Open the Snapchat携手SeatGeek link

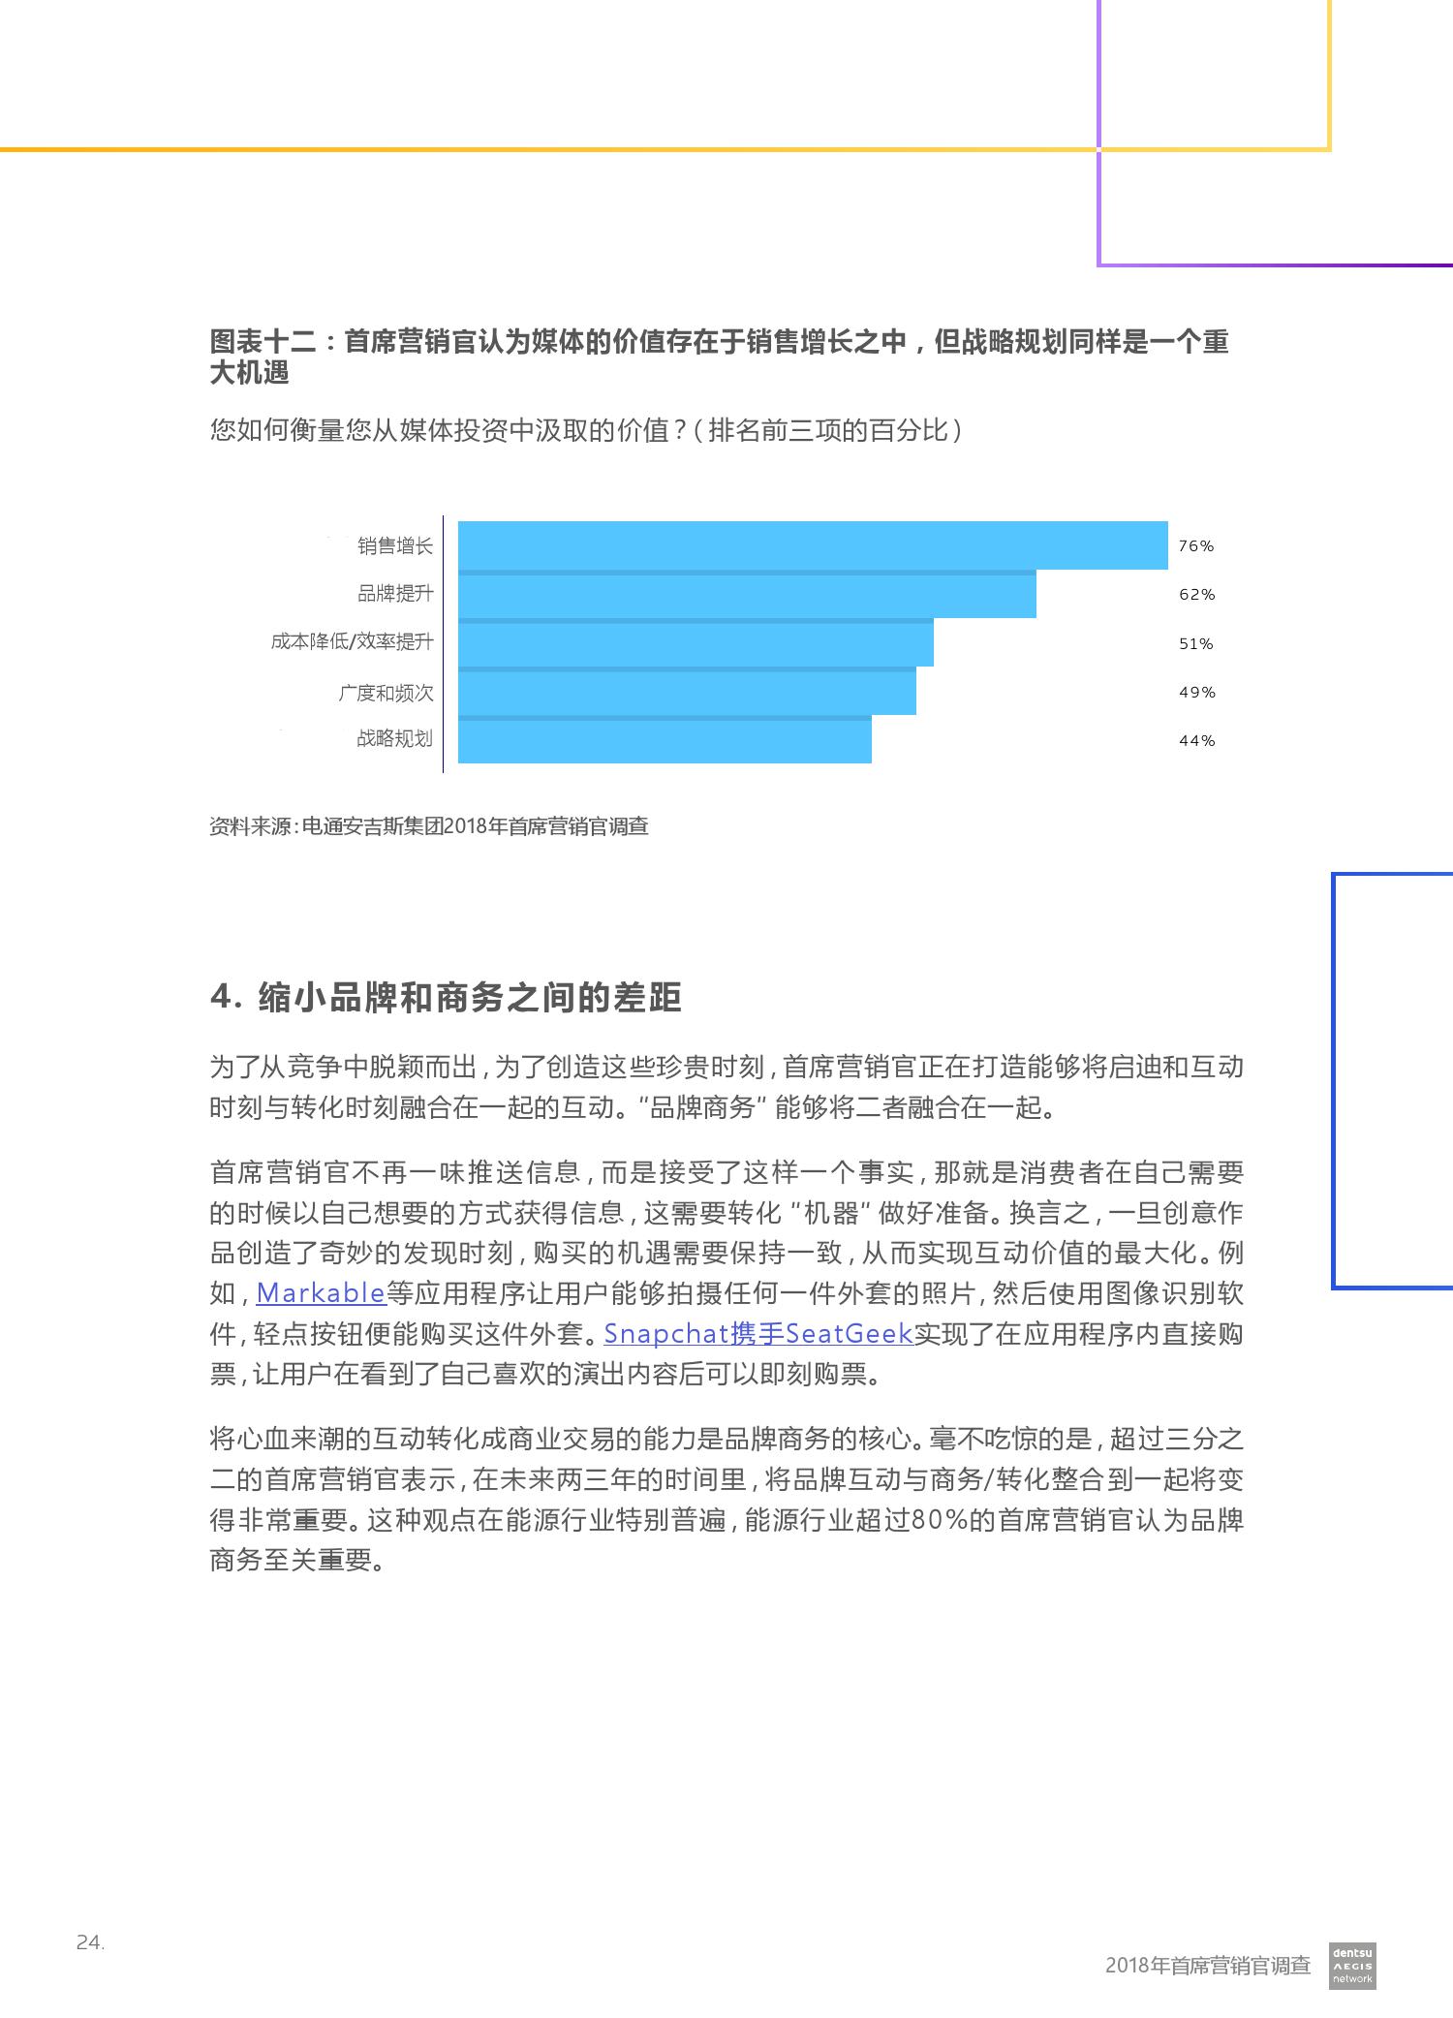point(758,1334)
